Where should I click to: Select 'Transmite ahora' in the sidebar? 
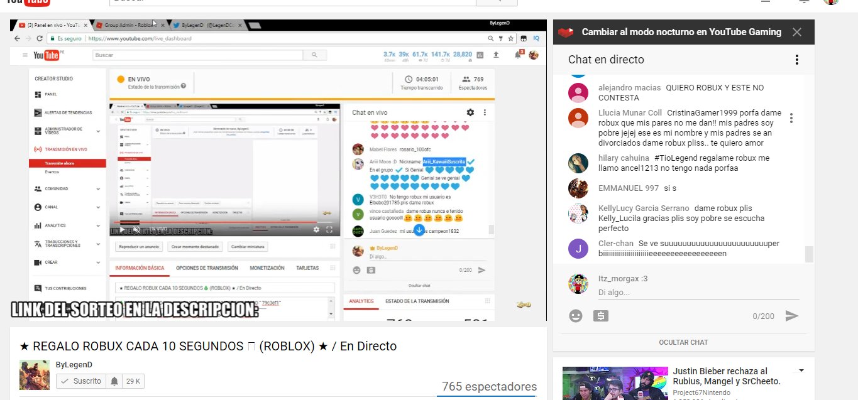(67, 163)
